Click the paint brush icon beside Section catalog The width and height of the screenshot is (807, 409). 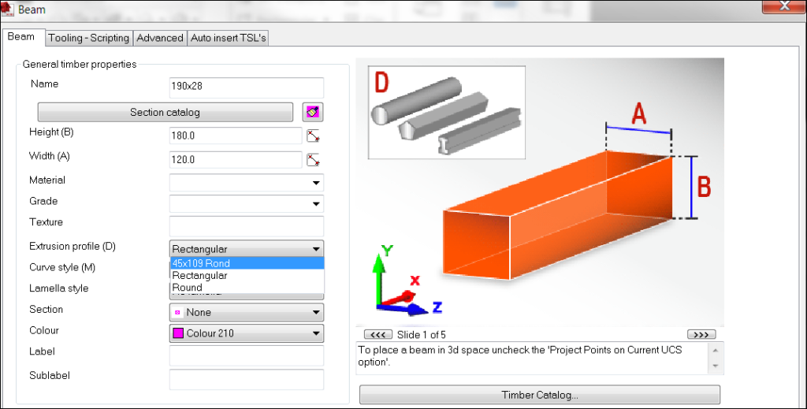[x=312, y=112]
